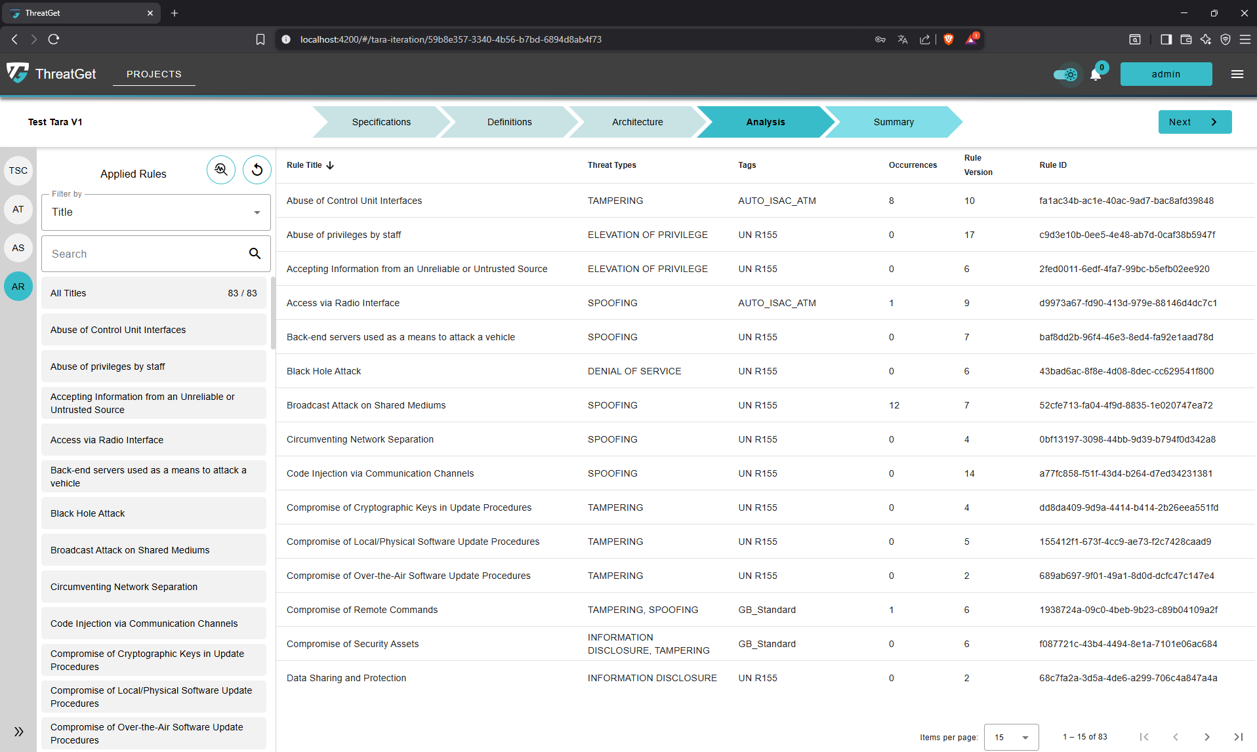Open the hamburger menu top right
Viewport: 1257px width, 752px height.
[x=1237, y=73]
